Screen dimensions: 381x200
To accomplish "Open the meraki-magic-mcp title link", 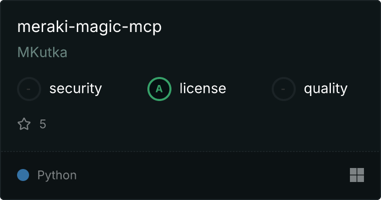I will point(89,27).
